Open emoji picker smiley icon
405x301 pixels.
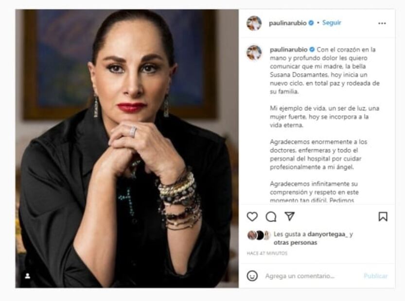(252, 276)
